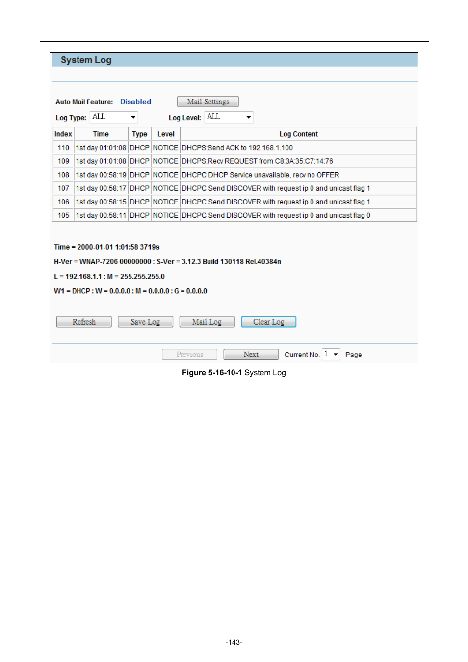Click the Refresh button

pos(84,322)
